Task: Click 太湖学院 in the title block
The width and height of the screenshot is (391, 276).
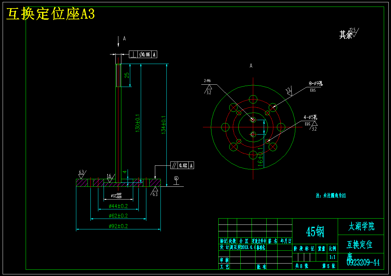Action: click(361, 226)
